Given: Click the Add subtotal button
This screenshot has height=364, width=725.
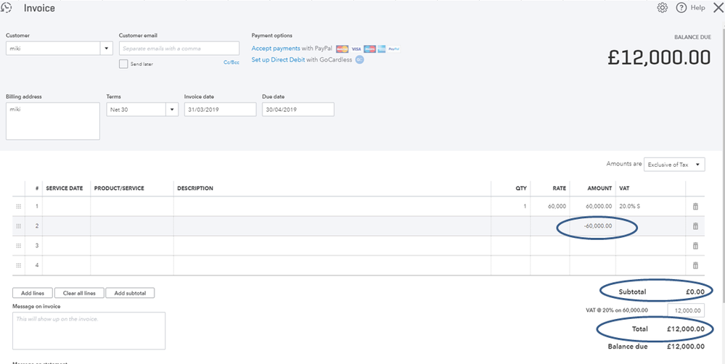Looking at the screenshot, I should [x=130, y=293].
